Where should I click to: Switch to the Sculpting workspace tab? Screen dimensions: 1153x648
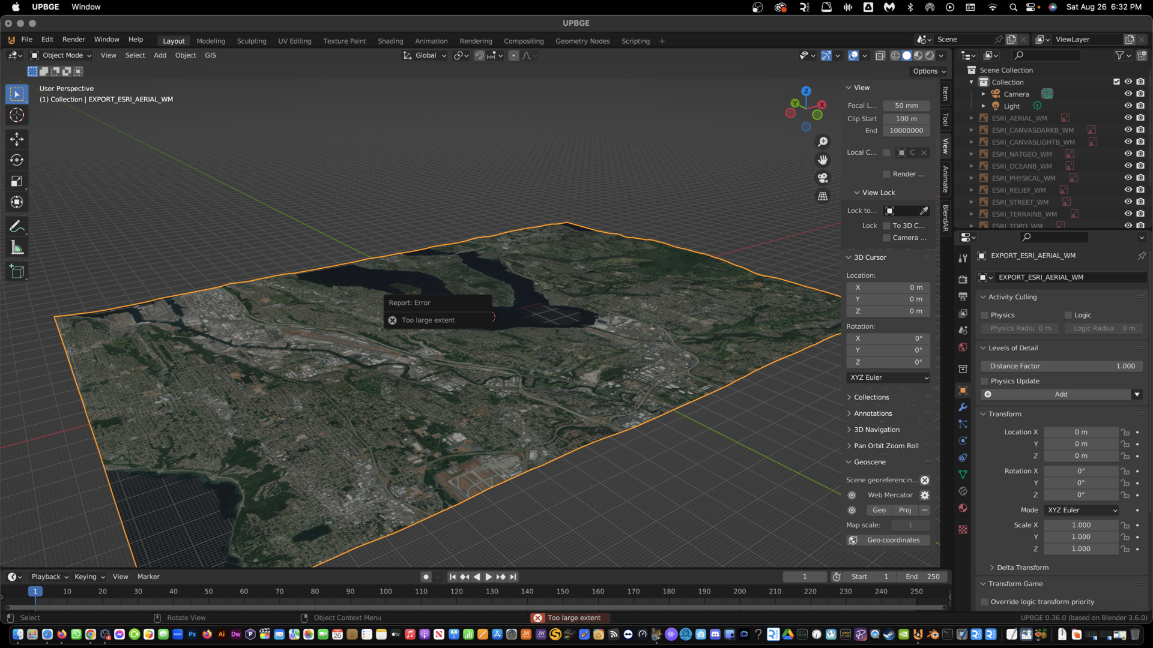pos(252,41)
